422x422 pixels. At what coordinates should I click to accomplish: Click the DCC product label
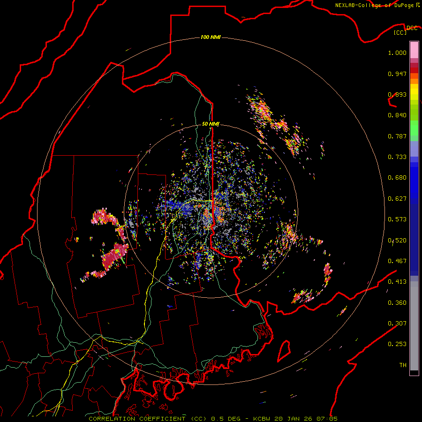pyautogui.click(x=412, y=28)
